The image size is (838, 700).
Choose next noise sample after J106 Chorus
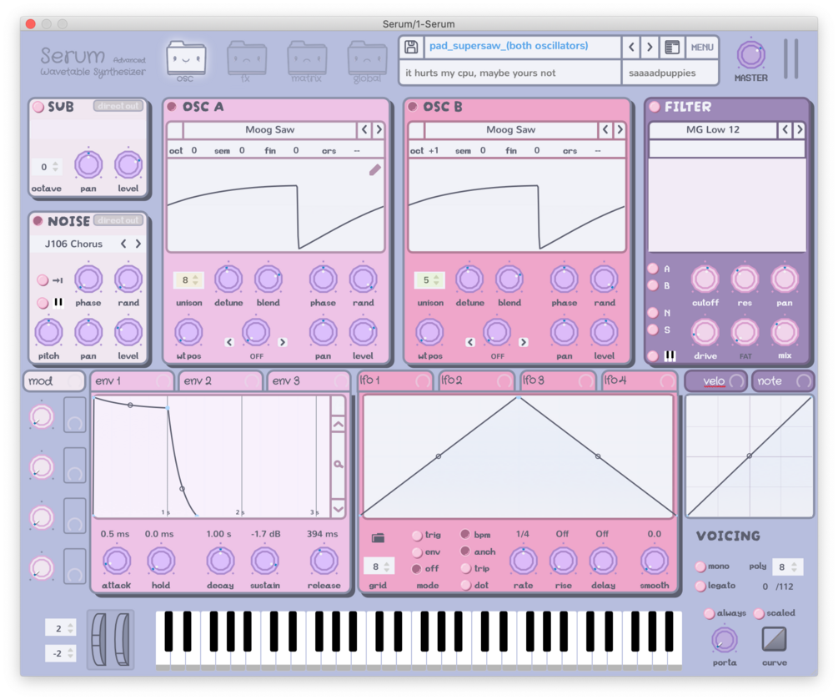point(138,244)
